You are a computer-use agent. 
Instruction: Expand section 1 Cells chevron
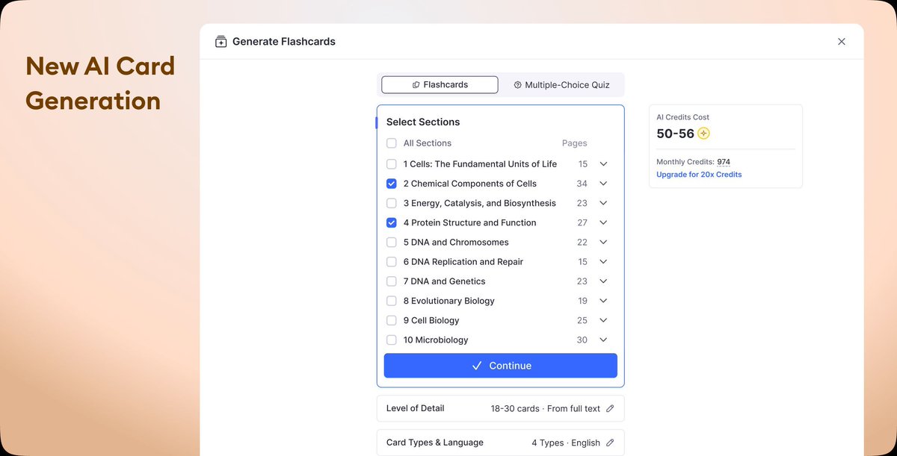603,164
